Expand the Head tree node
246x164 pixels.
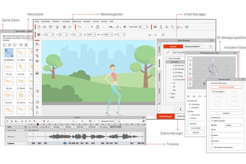[x=169, y=94]
